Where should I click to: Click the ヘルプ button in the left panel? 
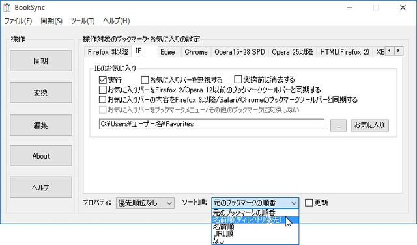point(41,187)
